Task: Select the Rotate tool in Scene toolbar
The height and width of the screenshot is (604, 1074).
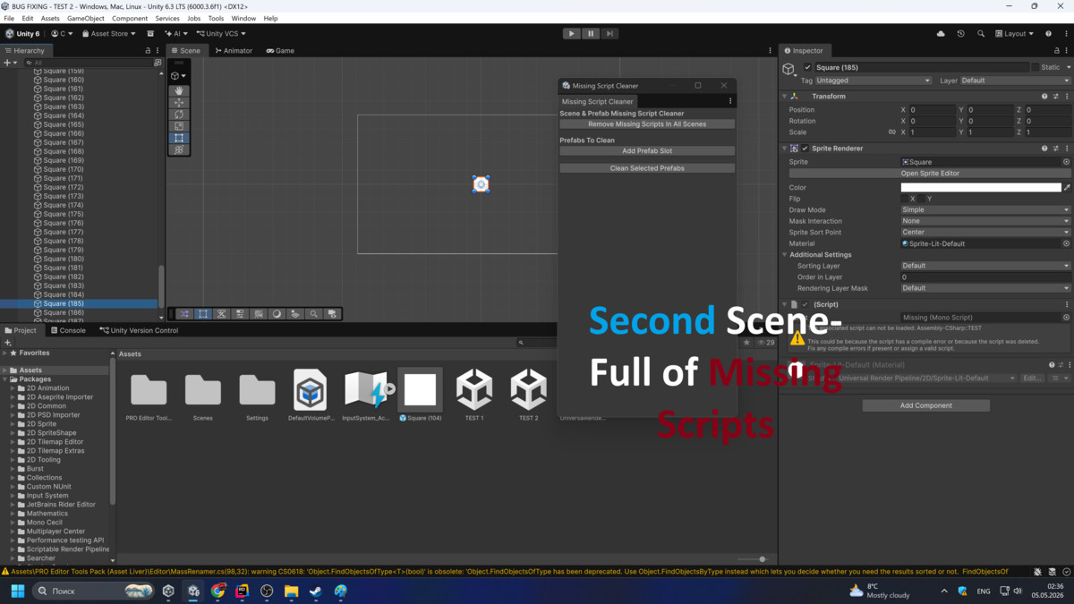Action: click(179, 115)
